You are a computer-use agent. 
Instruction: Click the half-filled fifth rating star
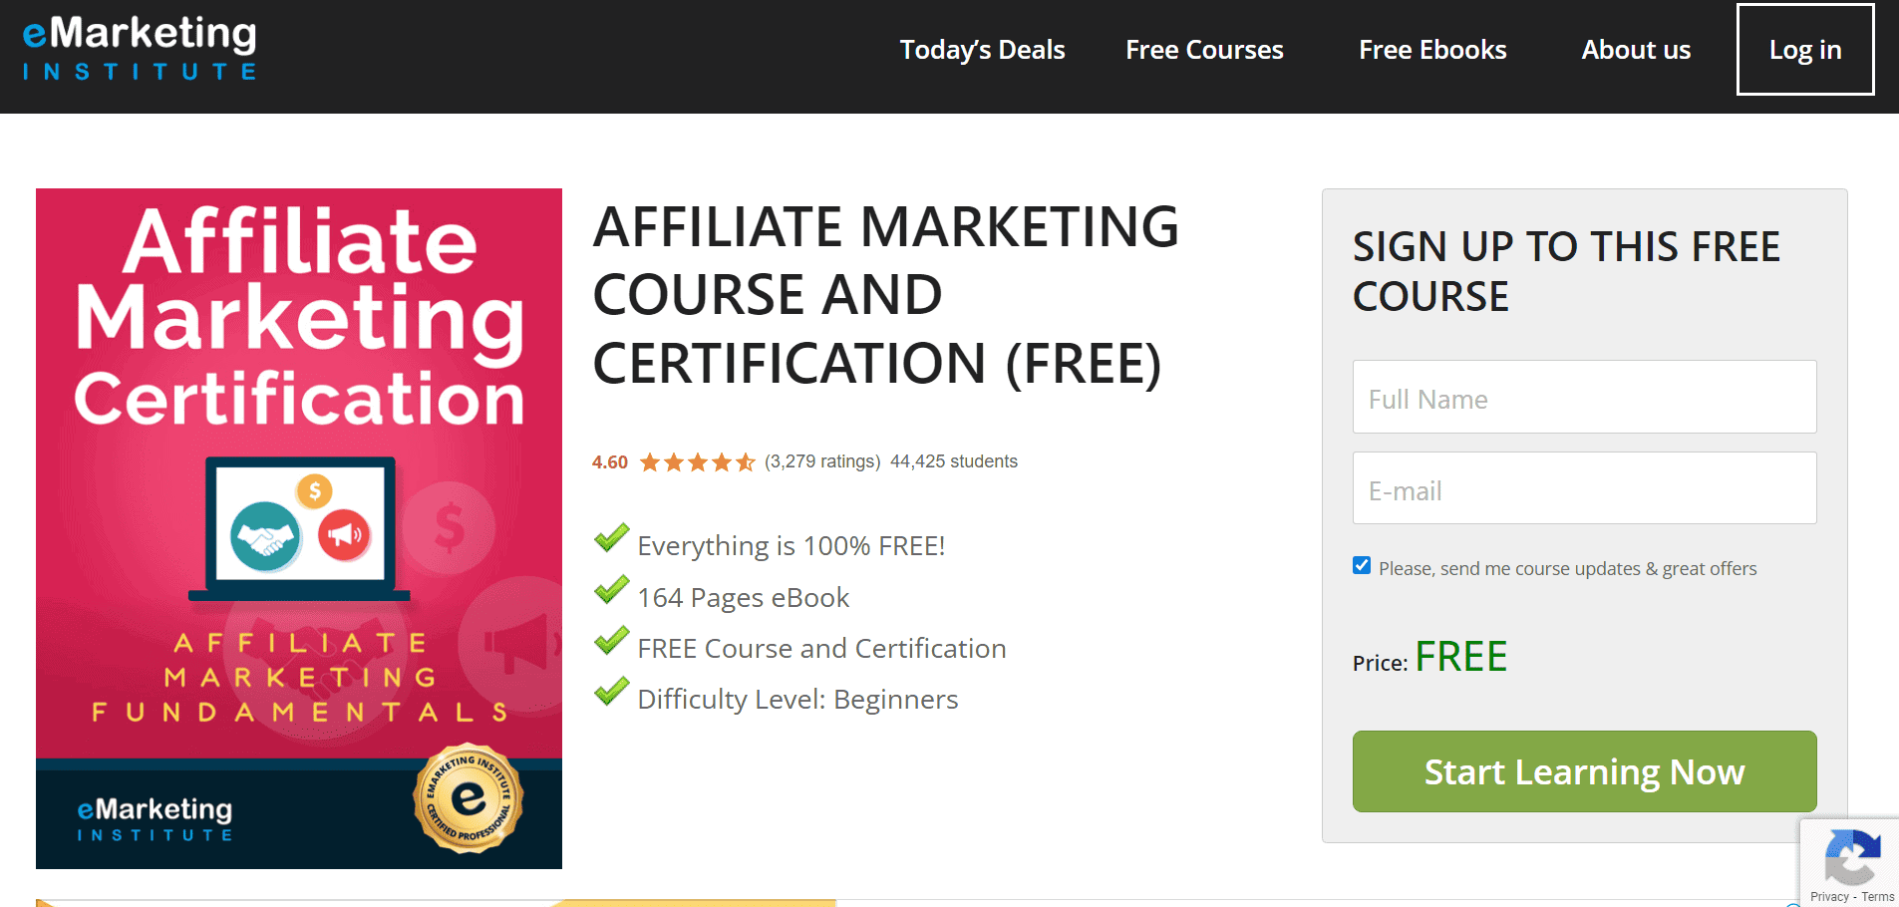pos(745,461)
